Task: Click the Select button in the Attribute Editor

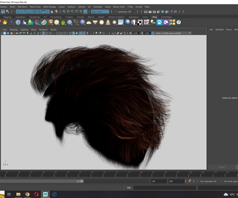Action: (222, 167)
